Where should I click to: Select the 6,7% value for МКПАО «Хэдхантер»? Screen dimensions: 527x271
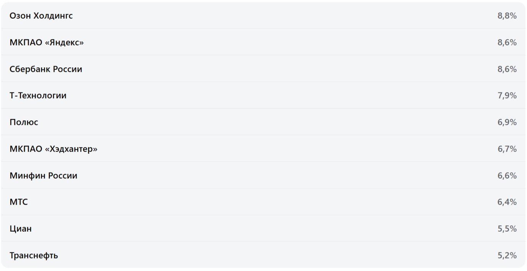(507, 149)
